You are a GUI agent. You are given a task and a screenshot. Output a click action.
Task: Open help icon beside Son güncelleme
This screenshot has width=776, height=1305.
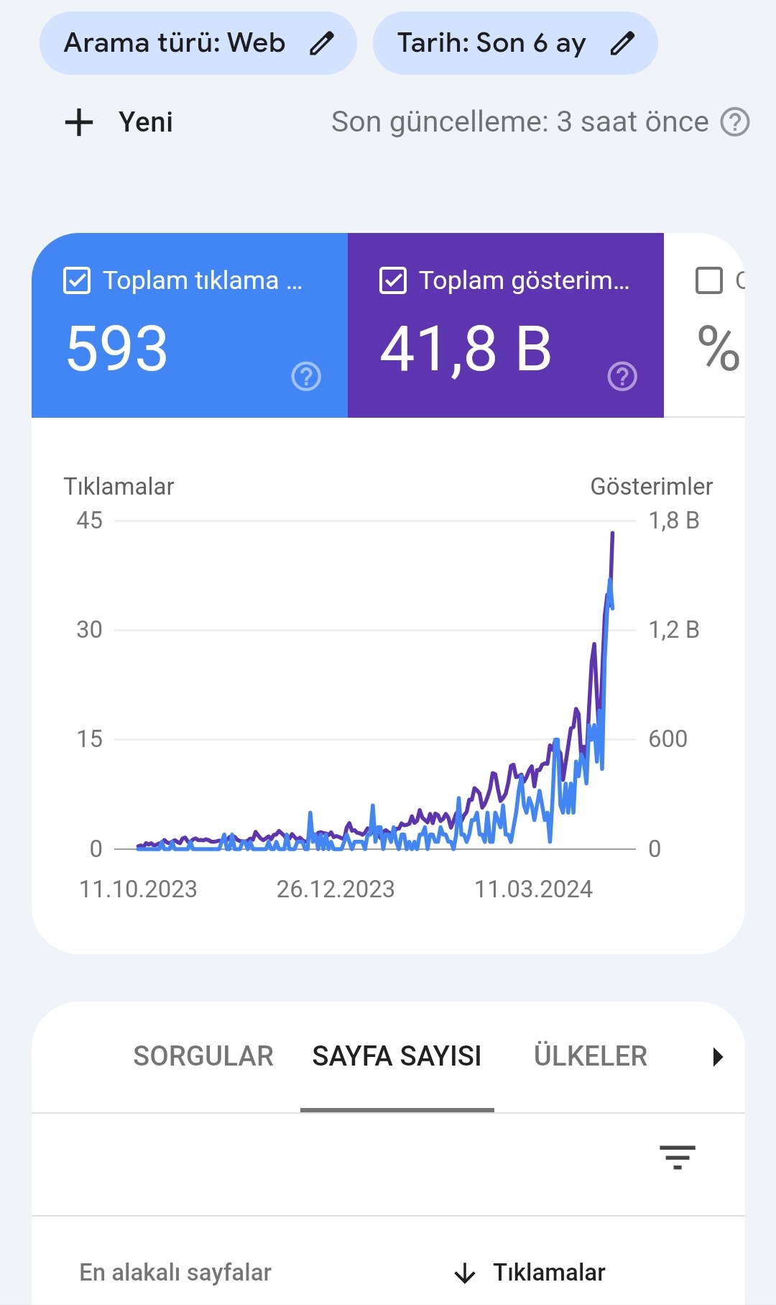pyautogui.click(x=735, y=122)
